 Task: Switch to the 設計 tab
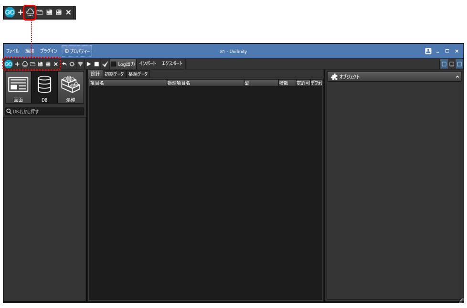96,74
